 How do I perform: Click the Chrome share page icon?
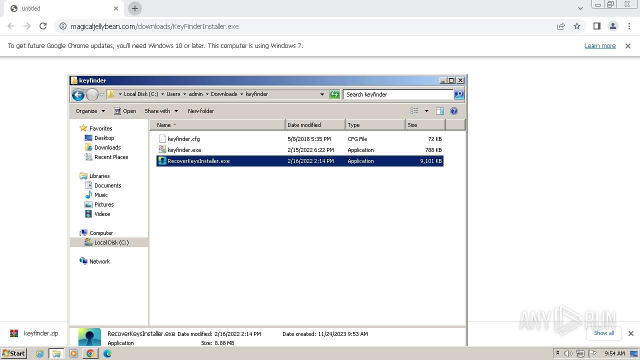click(x=561, y=26)
